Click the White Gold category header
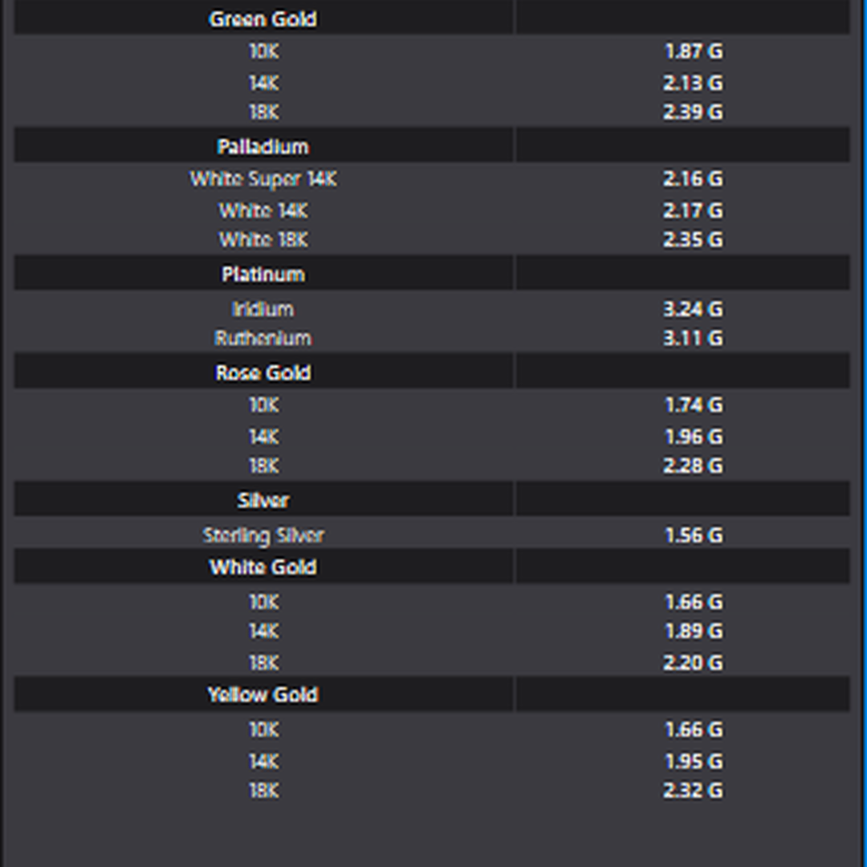This screenshot has width=867, height=867. pos(263,568)
